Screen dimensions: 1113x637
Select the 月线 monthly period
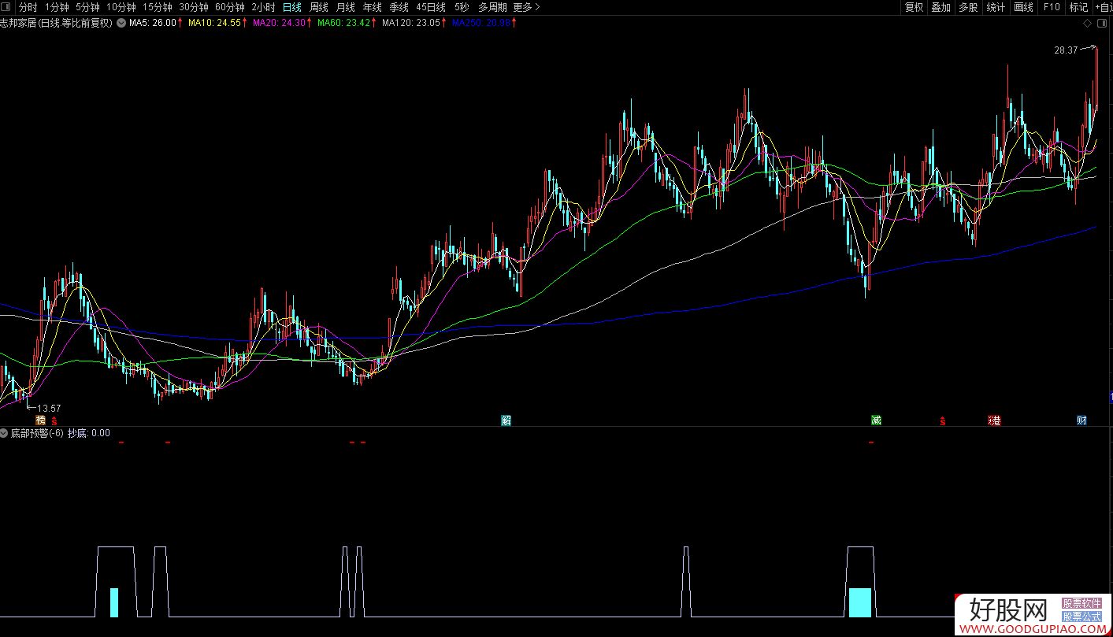(x=346, y=7)
